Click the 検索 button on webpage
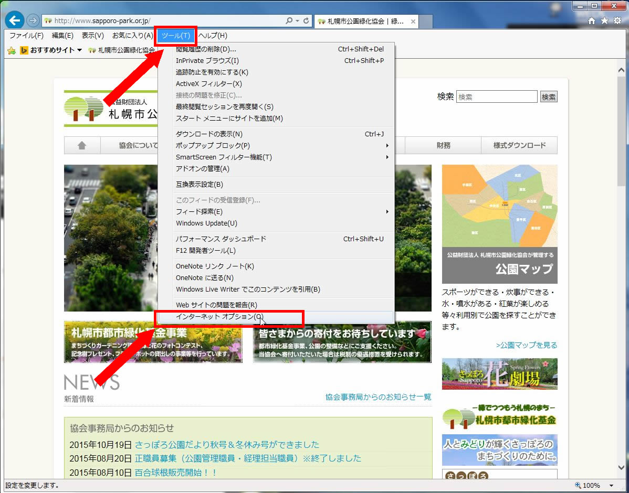The height and width of the screenshot is (493, 629). tap(549, 97)
